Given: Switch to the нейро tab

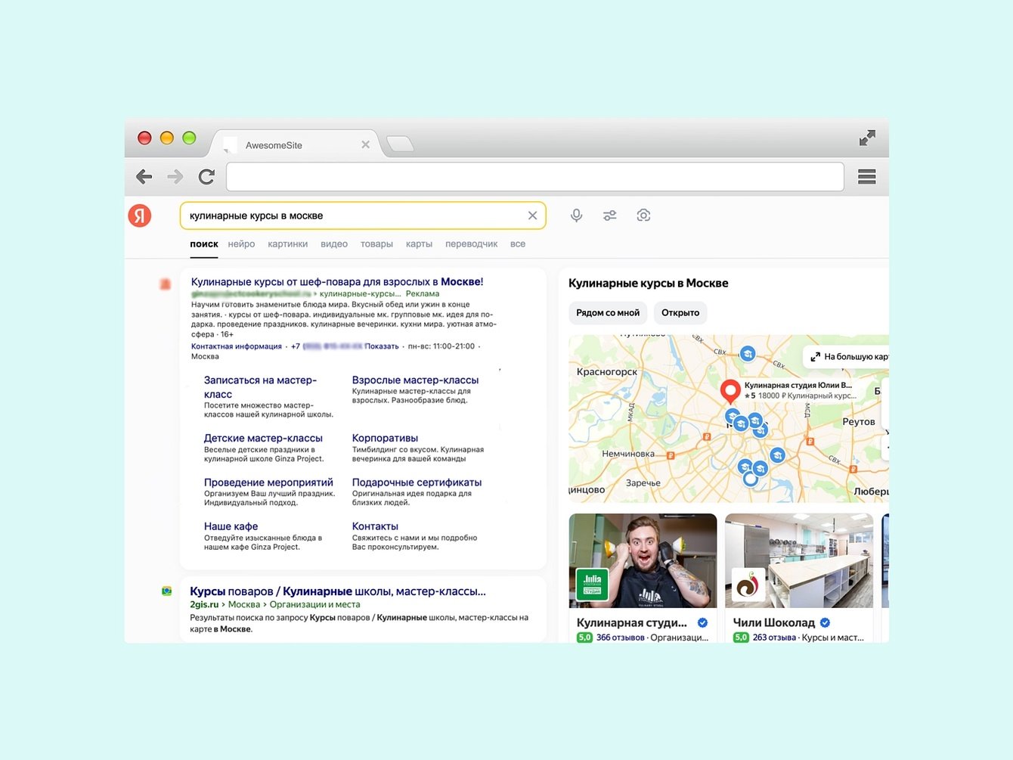Looking at the screenshot, I should pyautogui.click(x=241, y=244).
